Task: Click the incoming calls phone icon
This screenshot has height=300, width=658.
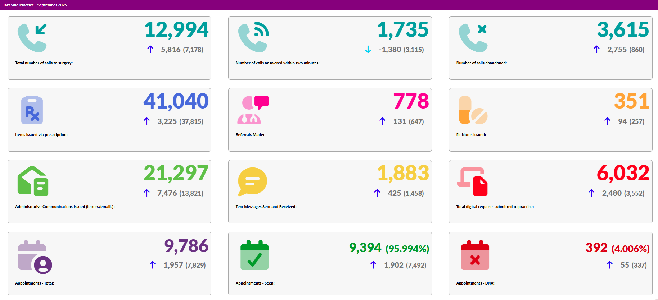Action: [32, 38]
